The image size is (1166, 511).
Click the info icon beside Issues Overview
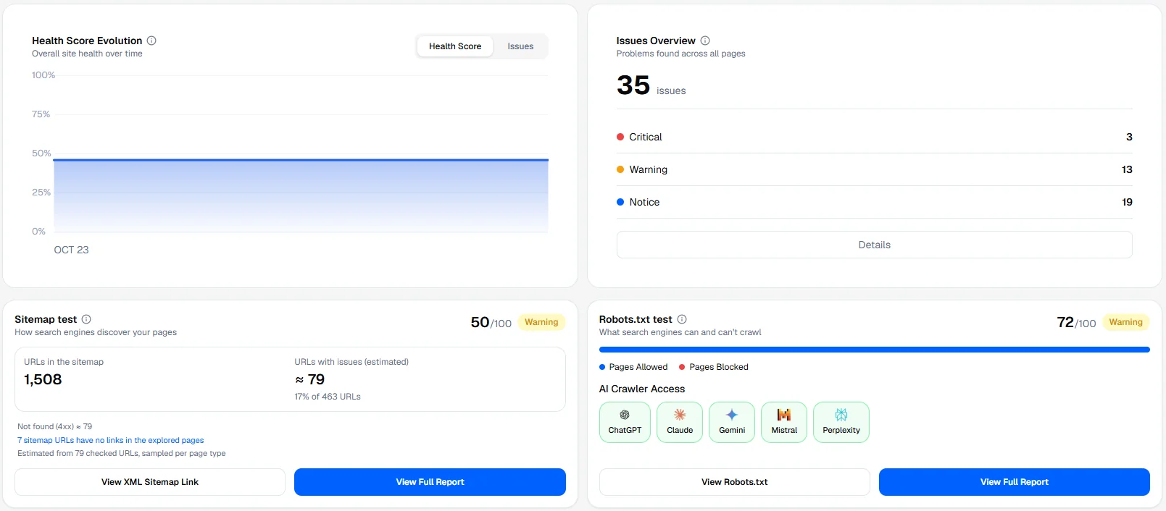tap(705, 41)
